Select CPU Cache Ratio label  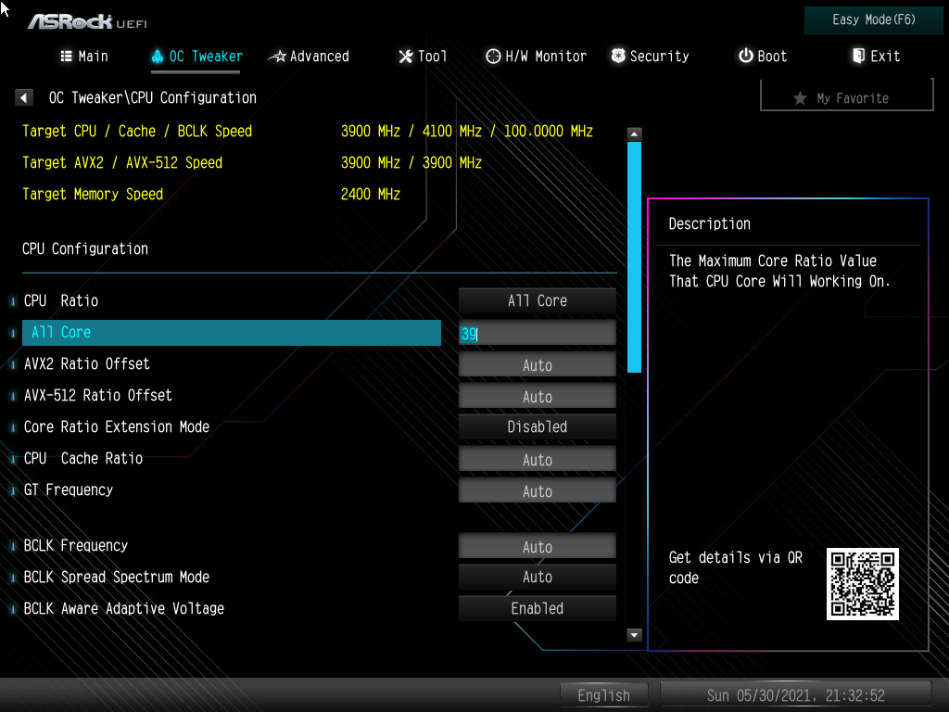pos(83,458)
